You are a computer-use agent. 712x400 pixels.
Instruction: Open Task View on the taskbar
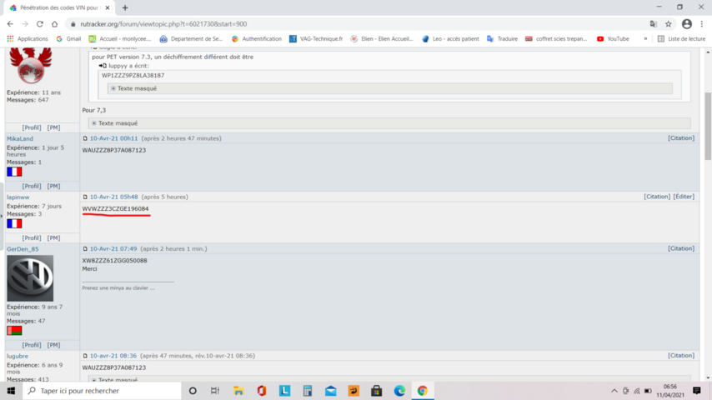pyautogui.click(x=215, y=391)
